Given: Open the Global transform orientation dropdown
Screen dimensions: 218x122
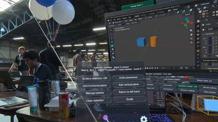Looking at the screenshot, I should click(150, 17).
